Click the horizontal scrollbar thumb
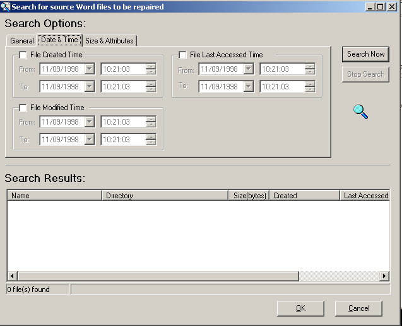This screenshot has height=326, width=402. (x=158, y=276)
